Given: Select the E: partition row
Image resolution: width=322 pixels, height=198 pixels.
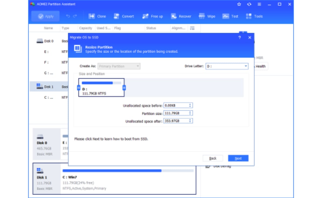Looking at the screenshot, I should [x=49, y=52].
